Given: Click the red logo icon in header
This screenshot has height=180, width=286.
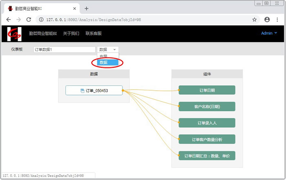Looking at the screenshot, I should pos(15,34).
